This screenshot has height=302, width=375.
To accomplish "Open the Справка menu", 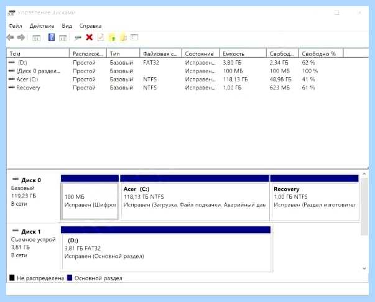I will click(90, 26).
